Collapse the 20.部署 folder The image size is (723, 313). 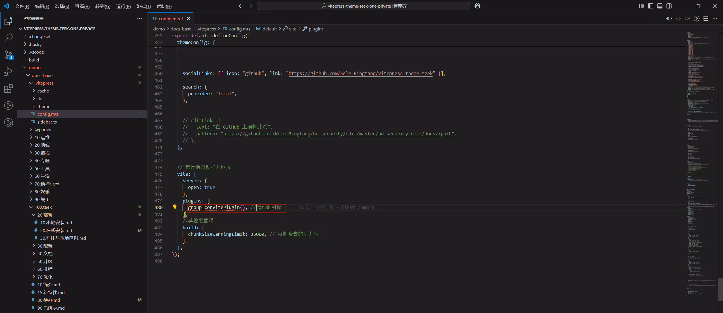pos(82,215)
